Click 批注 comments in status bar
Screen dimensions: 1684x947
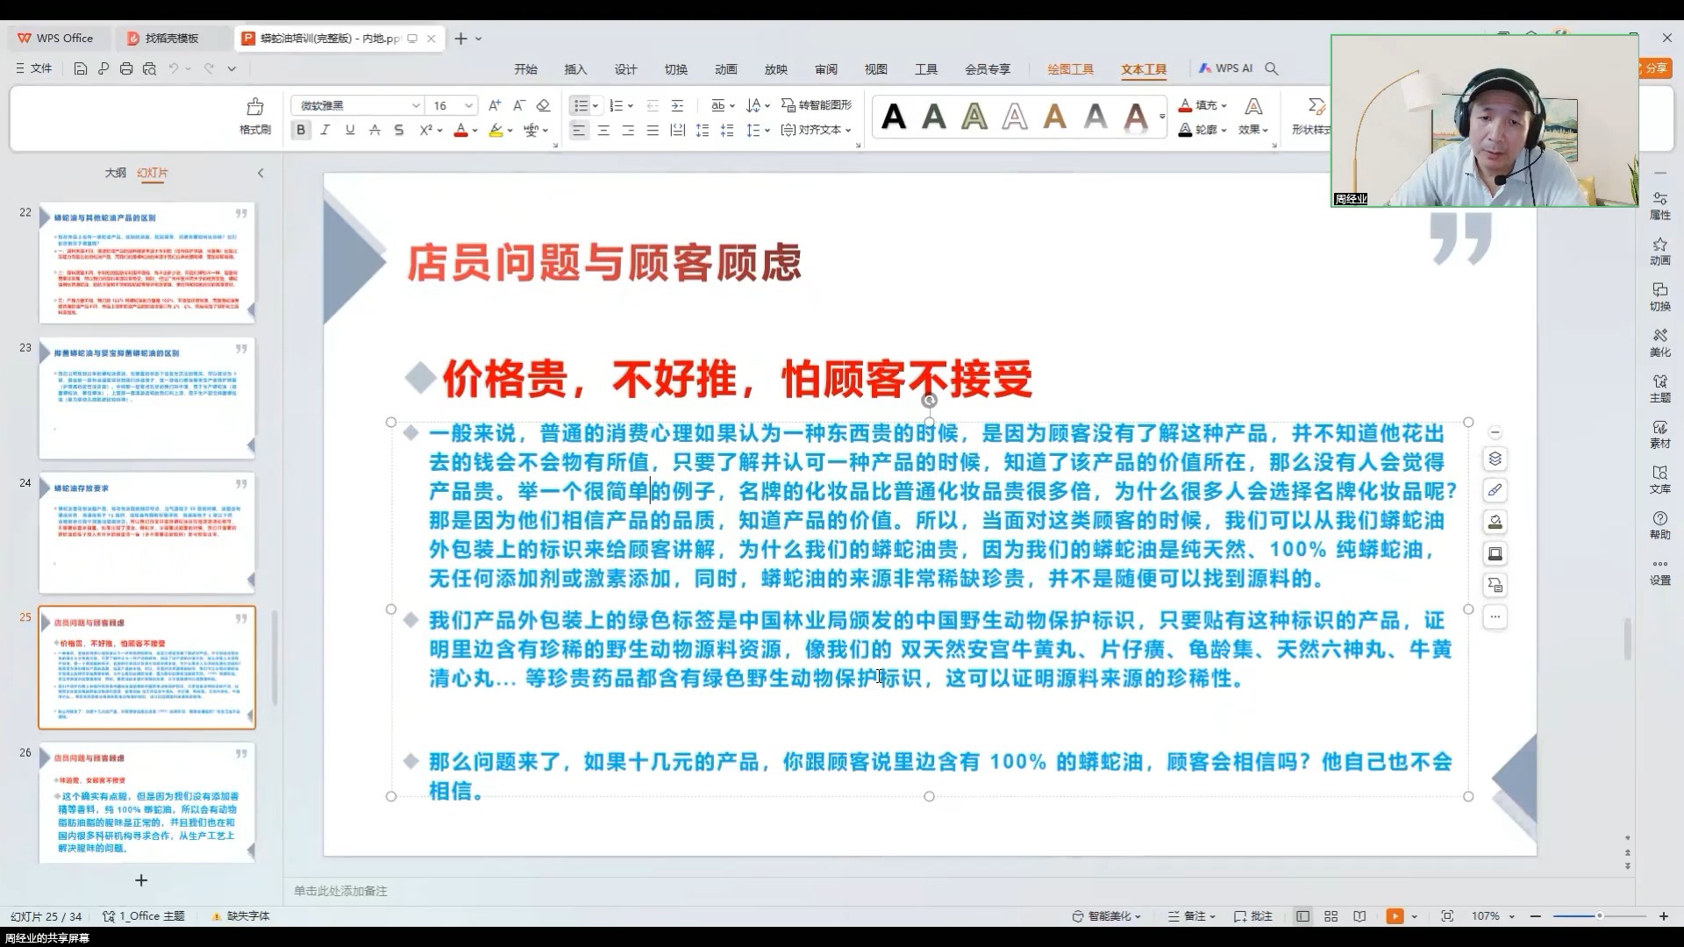1252,915
